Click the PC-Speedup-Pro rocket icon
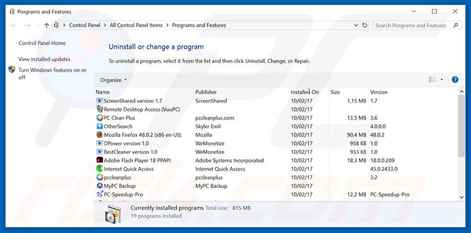 point(100,194)
